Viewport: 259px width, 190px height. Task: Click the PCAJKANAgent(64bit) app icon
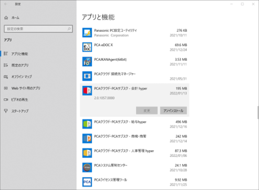(87, 62)
